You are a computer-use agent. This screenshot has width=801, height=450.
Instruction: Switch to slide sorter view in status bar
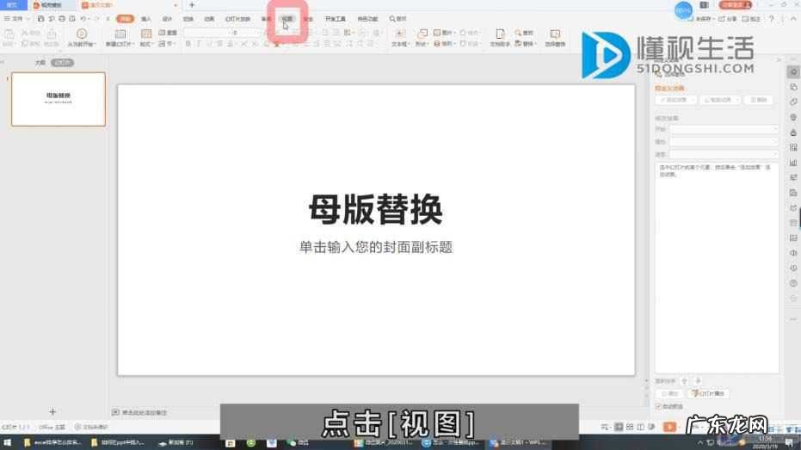click(630, 427)
